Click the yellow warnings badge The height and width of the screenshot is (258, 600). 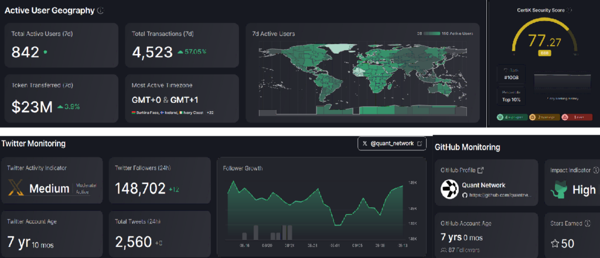click(x=544, y=118)
